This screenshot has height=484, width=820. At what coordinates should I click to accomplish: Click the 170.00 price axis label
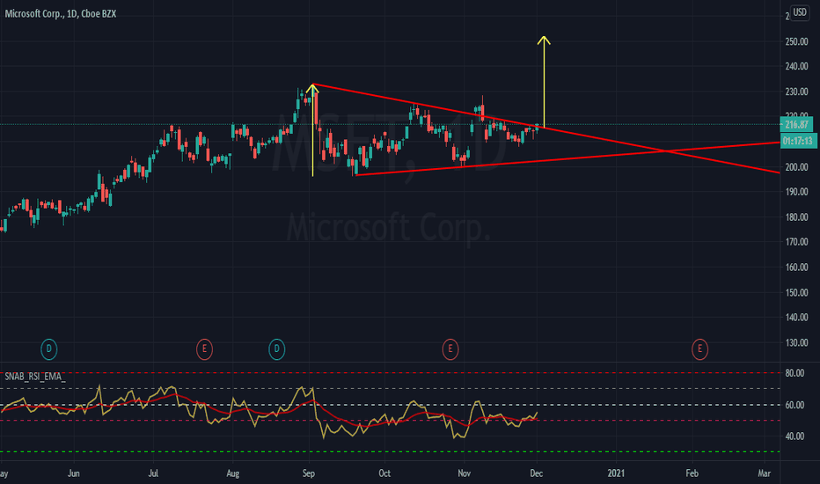point(796,242)
